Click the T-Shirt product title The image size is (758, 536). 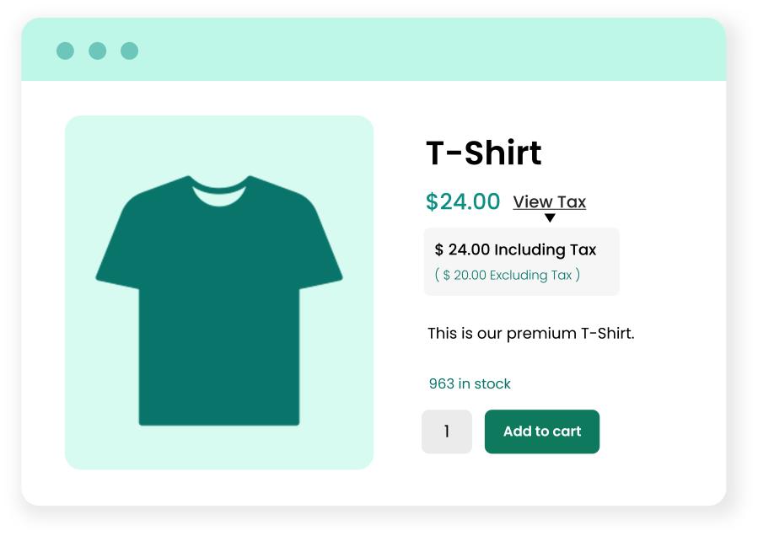[483, 153]
